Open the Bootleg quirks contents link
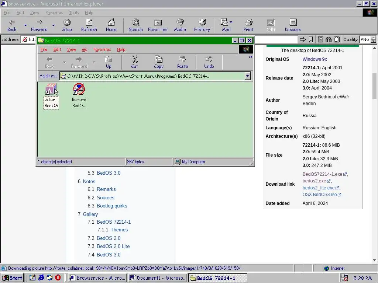 (112, 206)
